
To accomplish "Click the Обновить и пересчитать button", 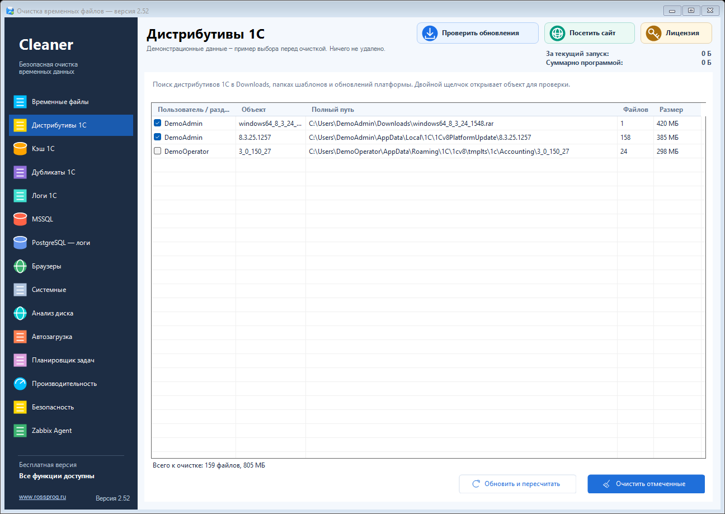I will point(517,484).
